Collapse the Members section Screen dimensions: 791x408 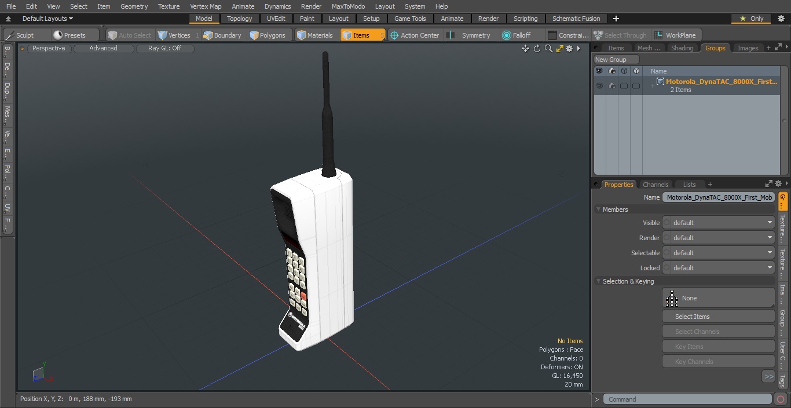[x=598, y=209]
